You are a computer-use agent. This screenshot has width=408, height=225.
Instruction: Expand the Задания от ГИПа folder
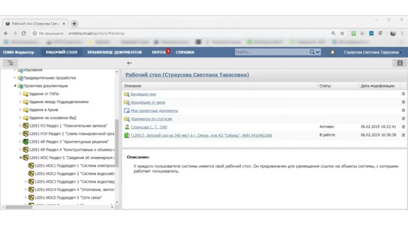coord(20,94)
